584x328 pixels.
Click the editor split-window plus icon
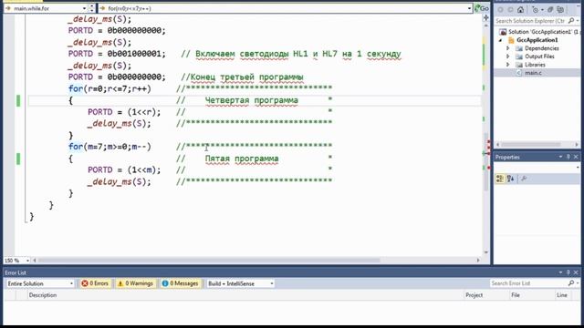(x=485, y=17)
